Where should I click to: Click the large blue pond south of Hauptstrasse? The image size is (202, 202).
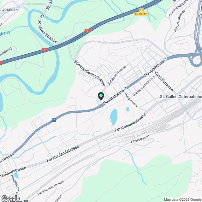coord(114,117)
